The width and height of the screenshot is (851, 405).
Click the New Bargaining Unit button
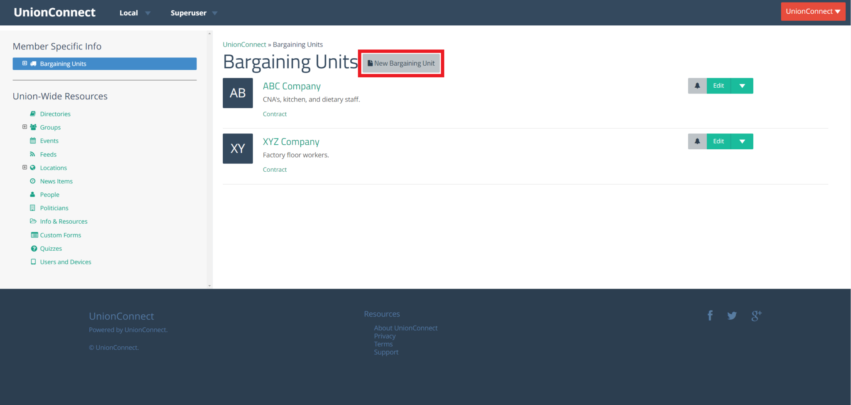(401, 63)
